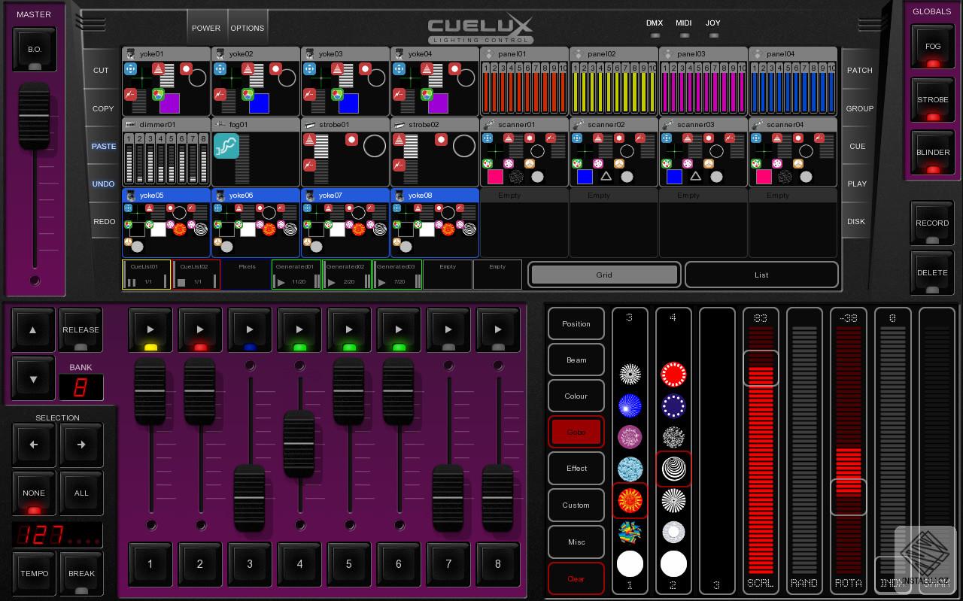The height and width of the screenshot is (601, 963).
Task: Click the bank down arrow button
Action: 33,378
